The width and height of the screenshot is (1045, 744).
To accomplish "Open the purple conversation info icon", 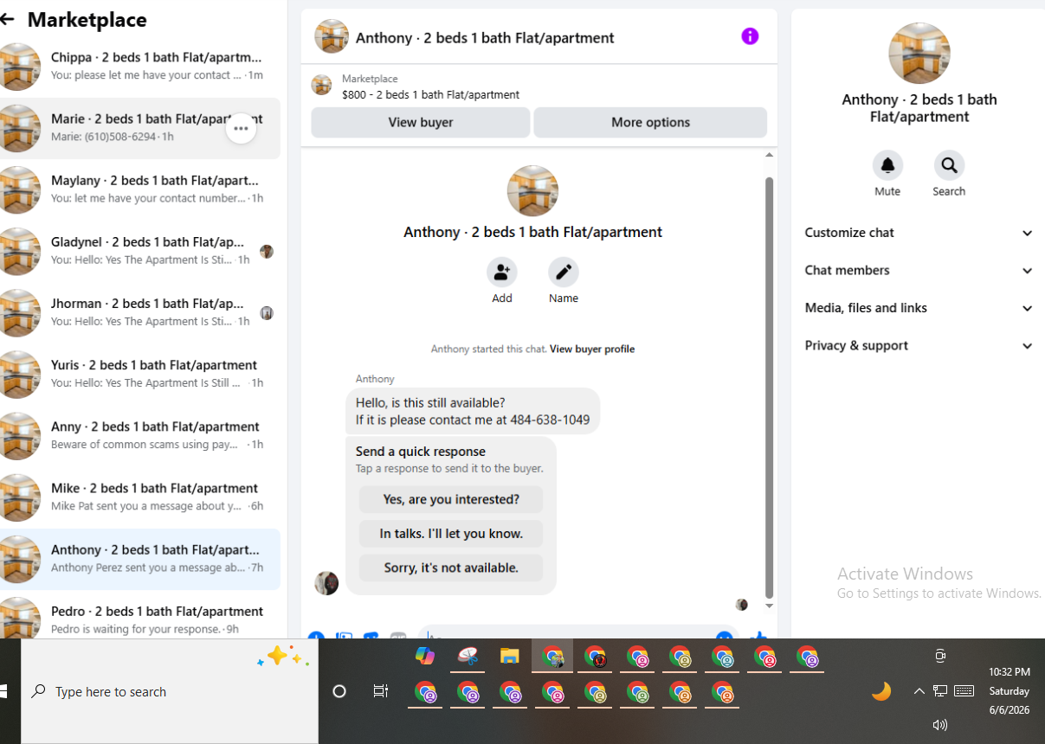I will pyautogui.click(x=750, y=36).
